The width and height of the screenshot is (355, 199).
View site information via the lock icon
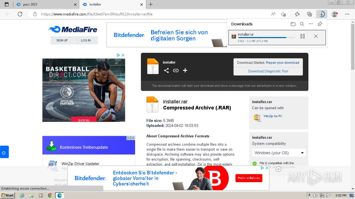[35, 14]
